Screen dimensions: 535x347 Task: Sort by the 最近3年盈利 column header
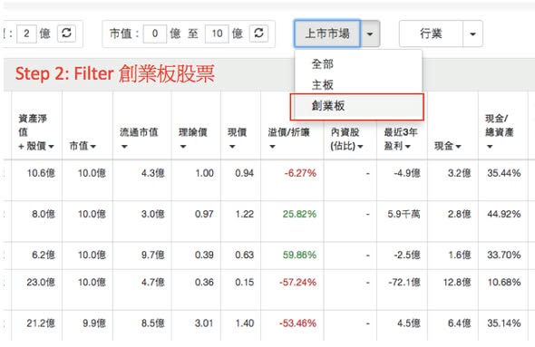[401, 140]
